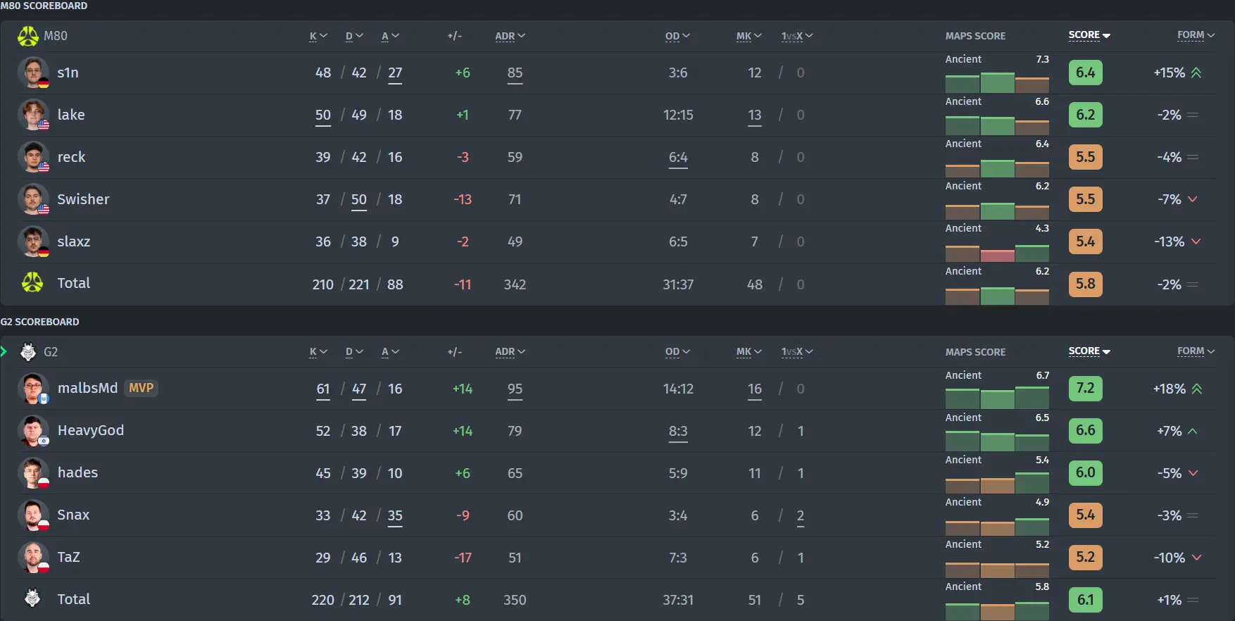
Task: Click M80 logo in the M80 Total row
Action: [x=32, y=283]
